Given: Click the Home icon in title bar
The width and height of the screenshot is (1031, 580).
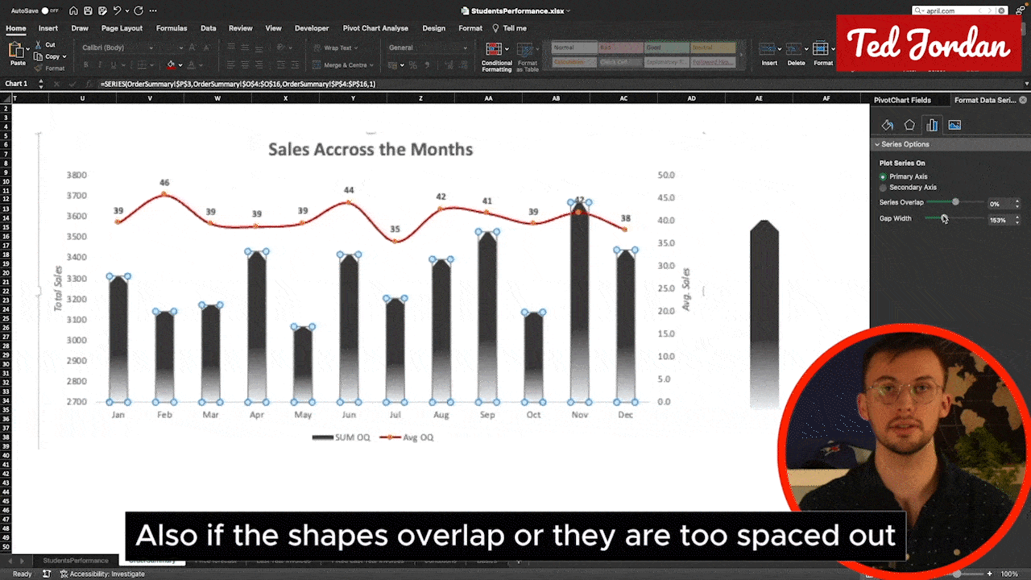Looking at the screenshot, I should [x=73, y=11].
